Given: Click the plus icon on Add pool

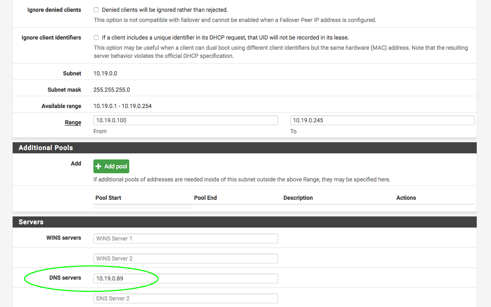Looking at the screenshot, I should coord(98,166).
